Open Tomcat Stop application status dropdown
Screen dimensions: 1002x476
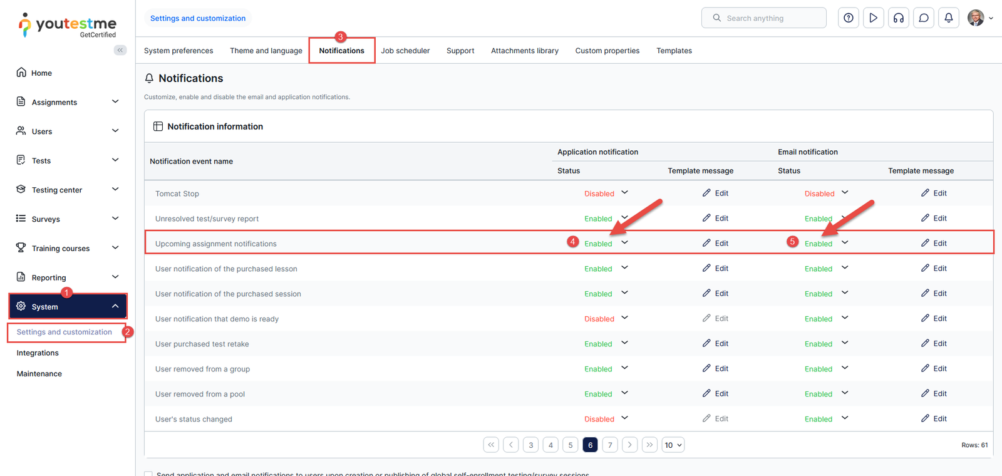click(x=624, y=193)
